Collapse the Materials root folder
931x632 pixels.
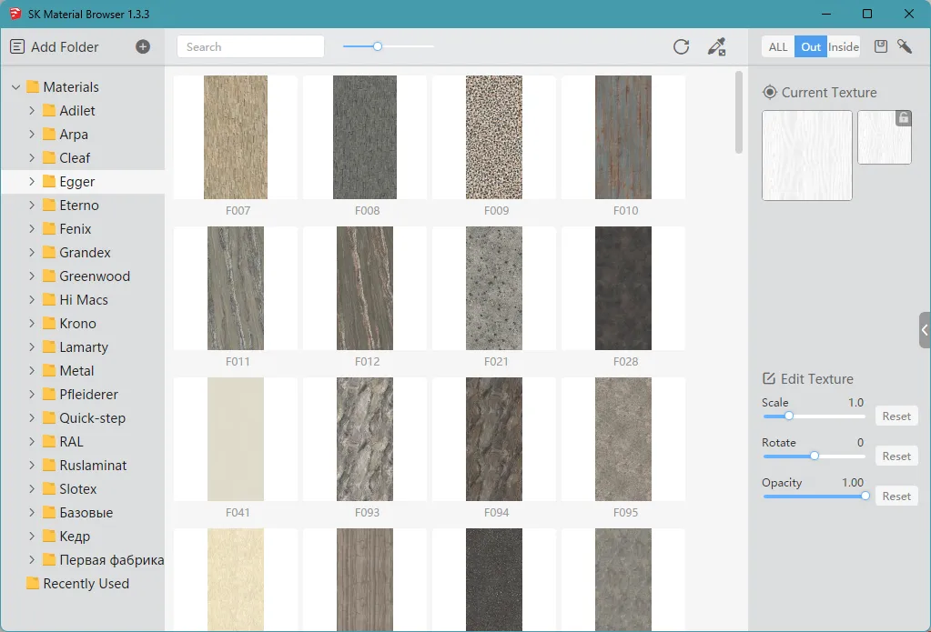tap(15, 87)
